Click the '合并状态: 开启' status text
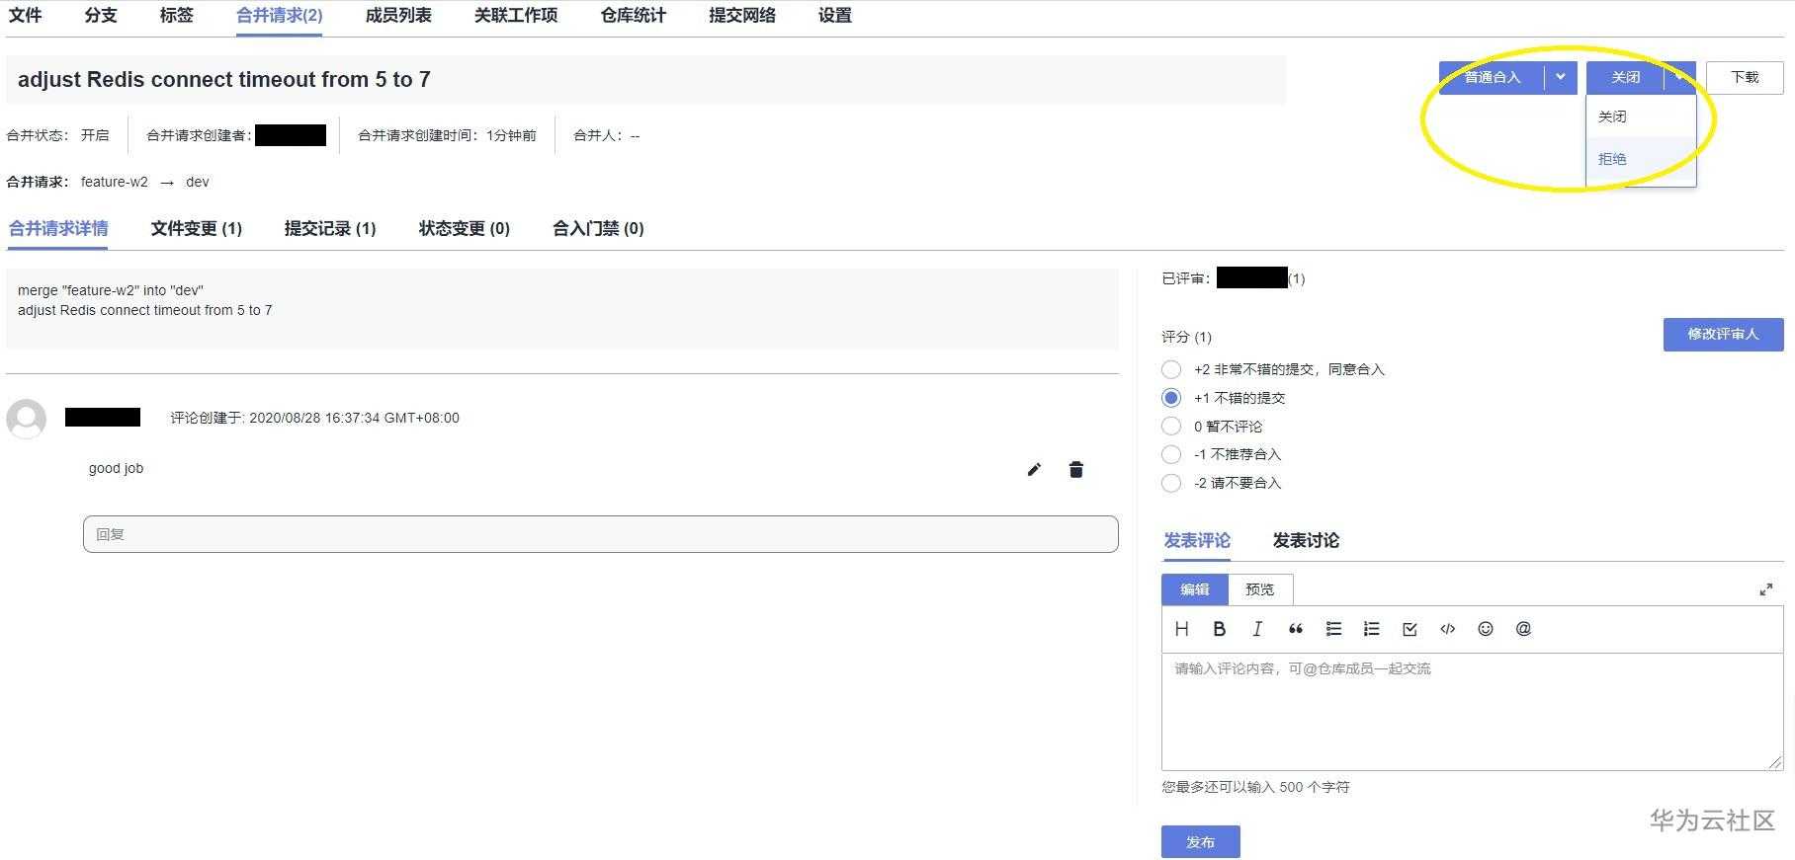This screenshot has width=1795, height=860. (x=58, y=135)
